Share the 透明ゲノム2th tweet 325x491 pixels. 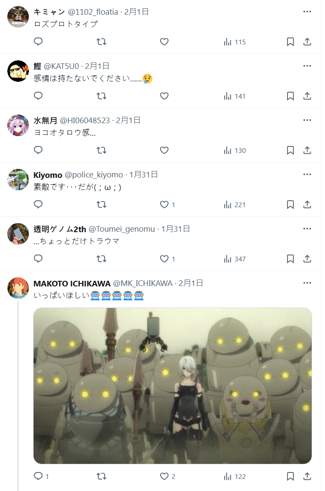click(307, 259)
